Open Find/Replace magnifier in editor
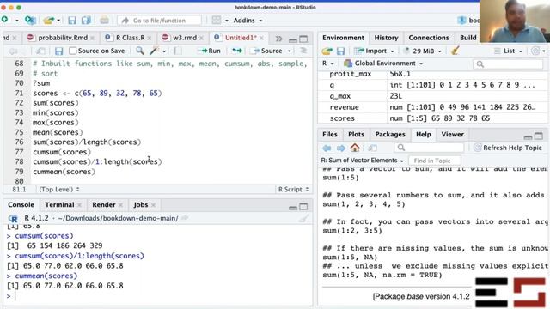The width and height of the screenshot is (550, 309). (x=140, y=51)
